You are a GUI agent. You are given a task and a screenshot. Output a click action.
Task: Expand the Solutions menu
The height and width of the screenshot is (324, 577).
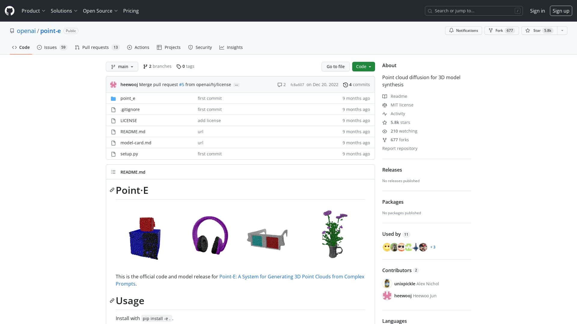pos(64,11)
